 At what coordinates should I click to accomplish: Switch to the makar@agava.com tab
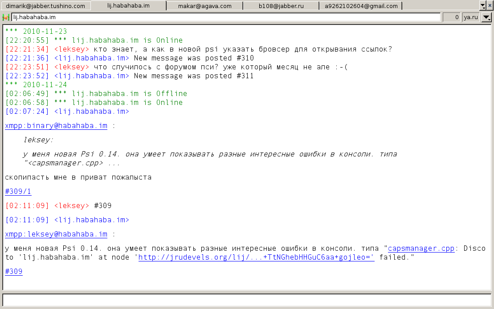point(205,6)
